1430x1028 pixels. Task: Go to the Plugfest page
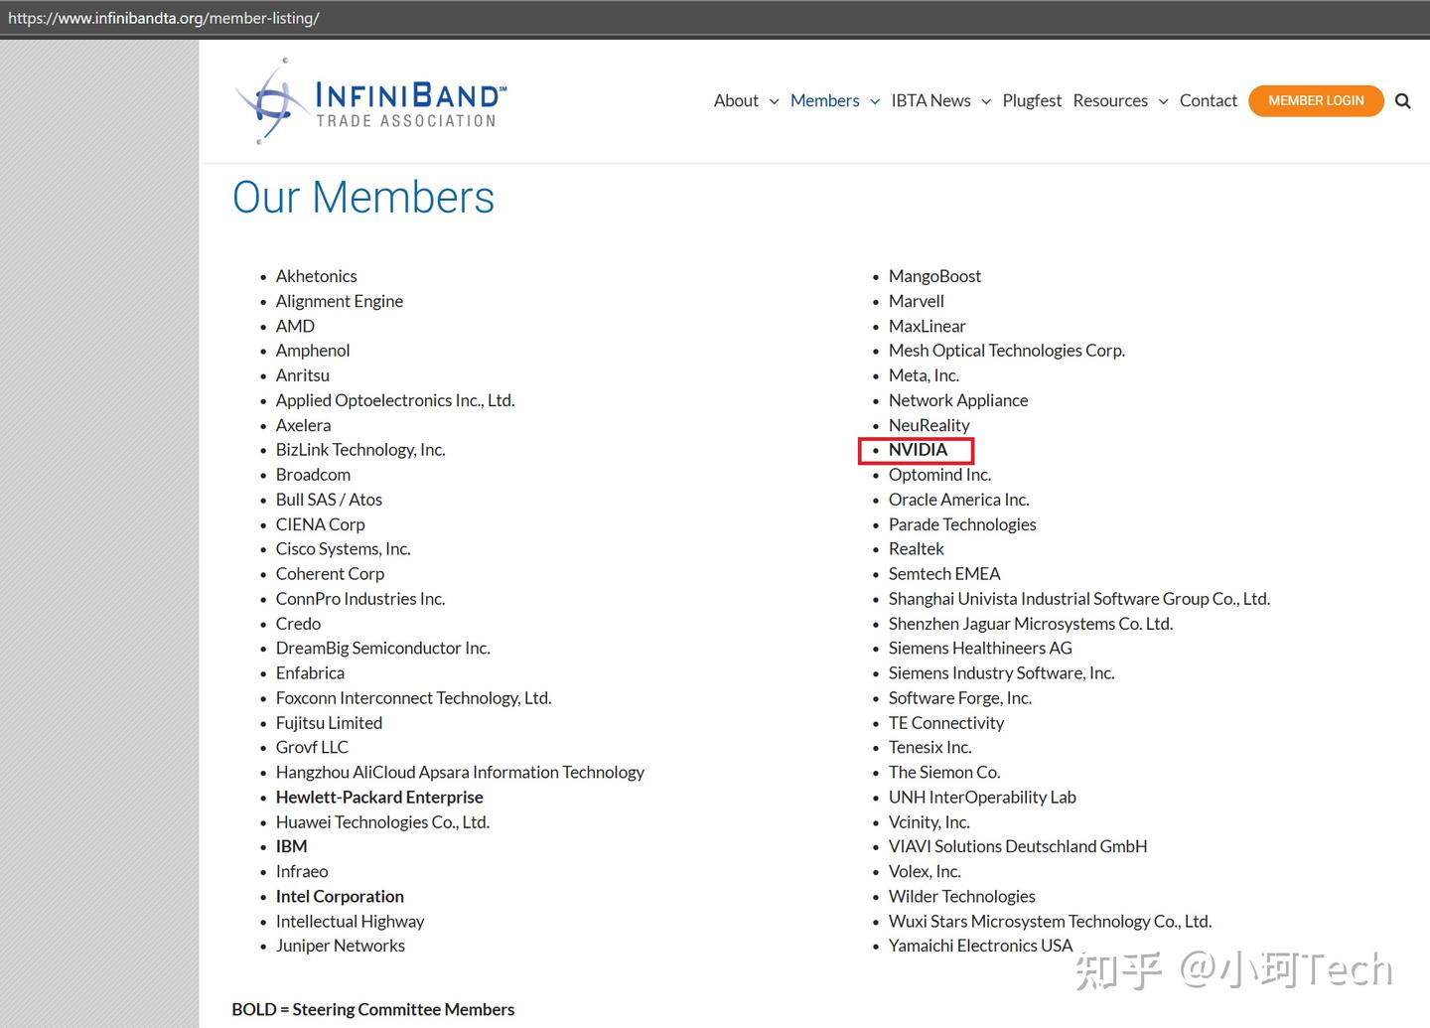point(1032,100)
